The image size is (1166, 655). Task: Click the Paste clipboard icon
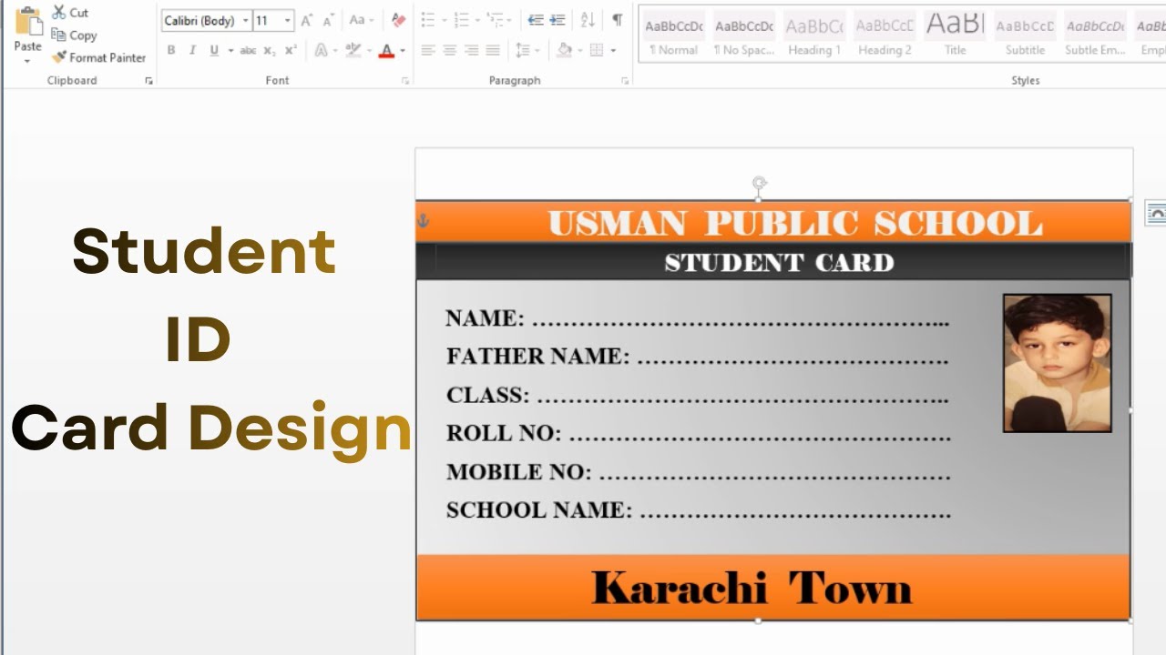[28, 22]
